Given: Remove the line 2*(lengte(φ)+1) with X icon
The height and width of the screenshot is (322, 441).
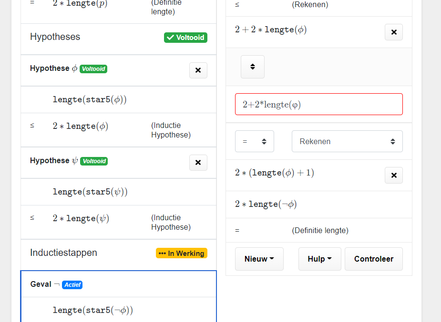Looking at the screenshot, I should pos(393,175).
